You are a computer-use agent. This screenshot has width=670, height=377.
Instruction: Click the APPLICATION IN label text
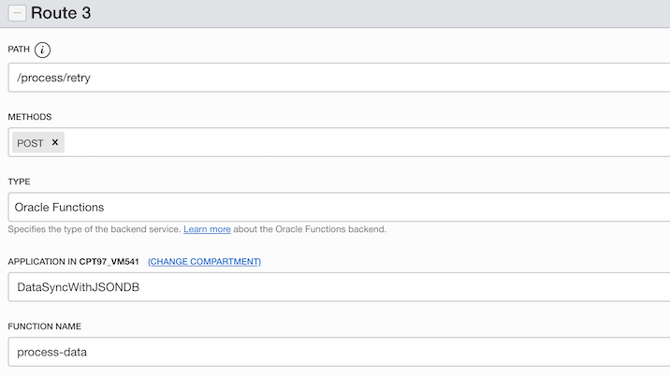pos(42,261)
